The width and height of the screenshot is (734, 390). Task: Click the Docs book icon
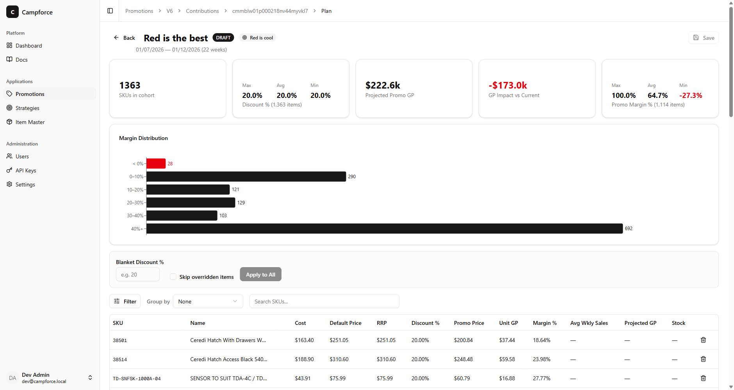(x=9, y=59)
